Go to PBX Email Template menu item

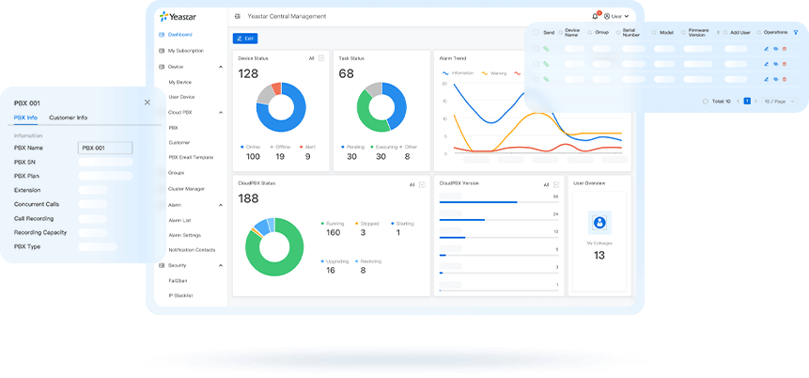tap(191, 157)
